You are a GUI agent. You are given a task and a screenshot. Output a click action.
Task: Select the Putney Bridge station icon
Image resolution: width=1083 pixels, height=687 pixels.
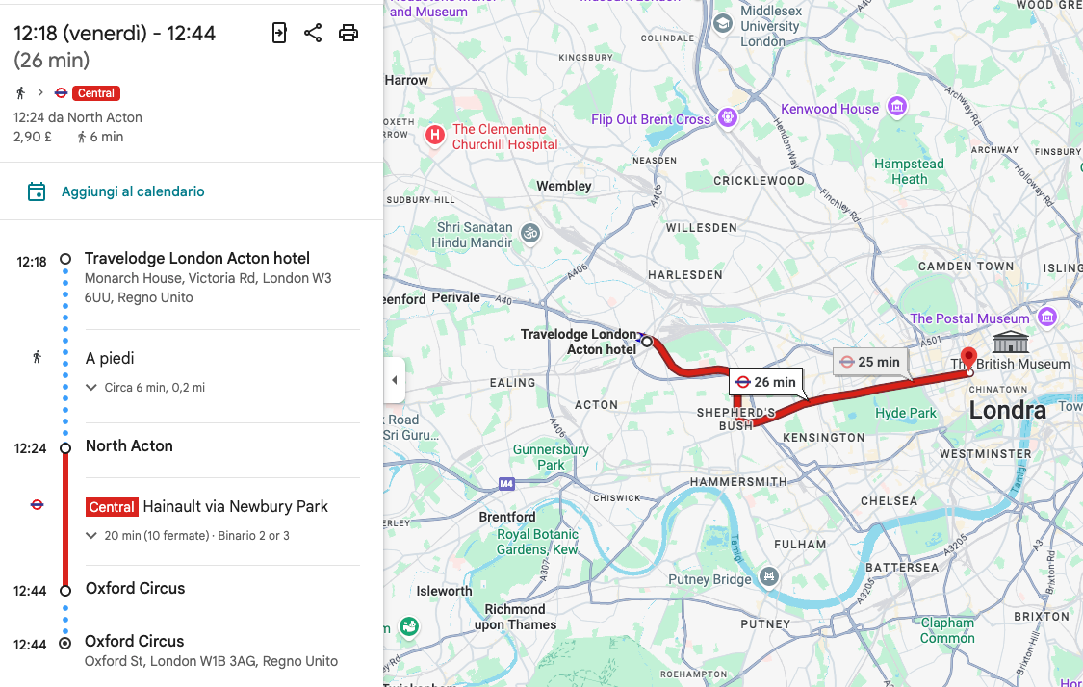click(x=768, y=576)
